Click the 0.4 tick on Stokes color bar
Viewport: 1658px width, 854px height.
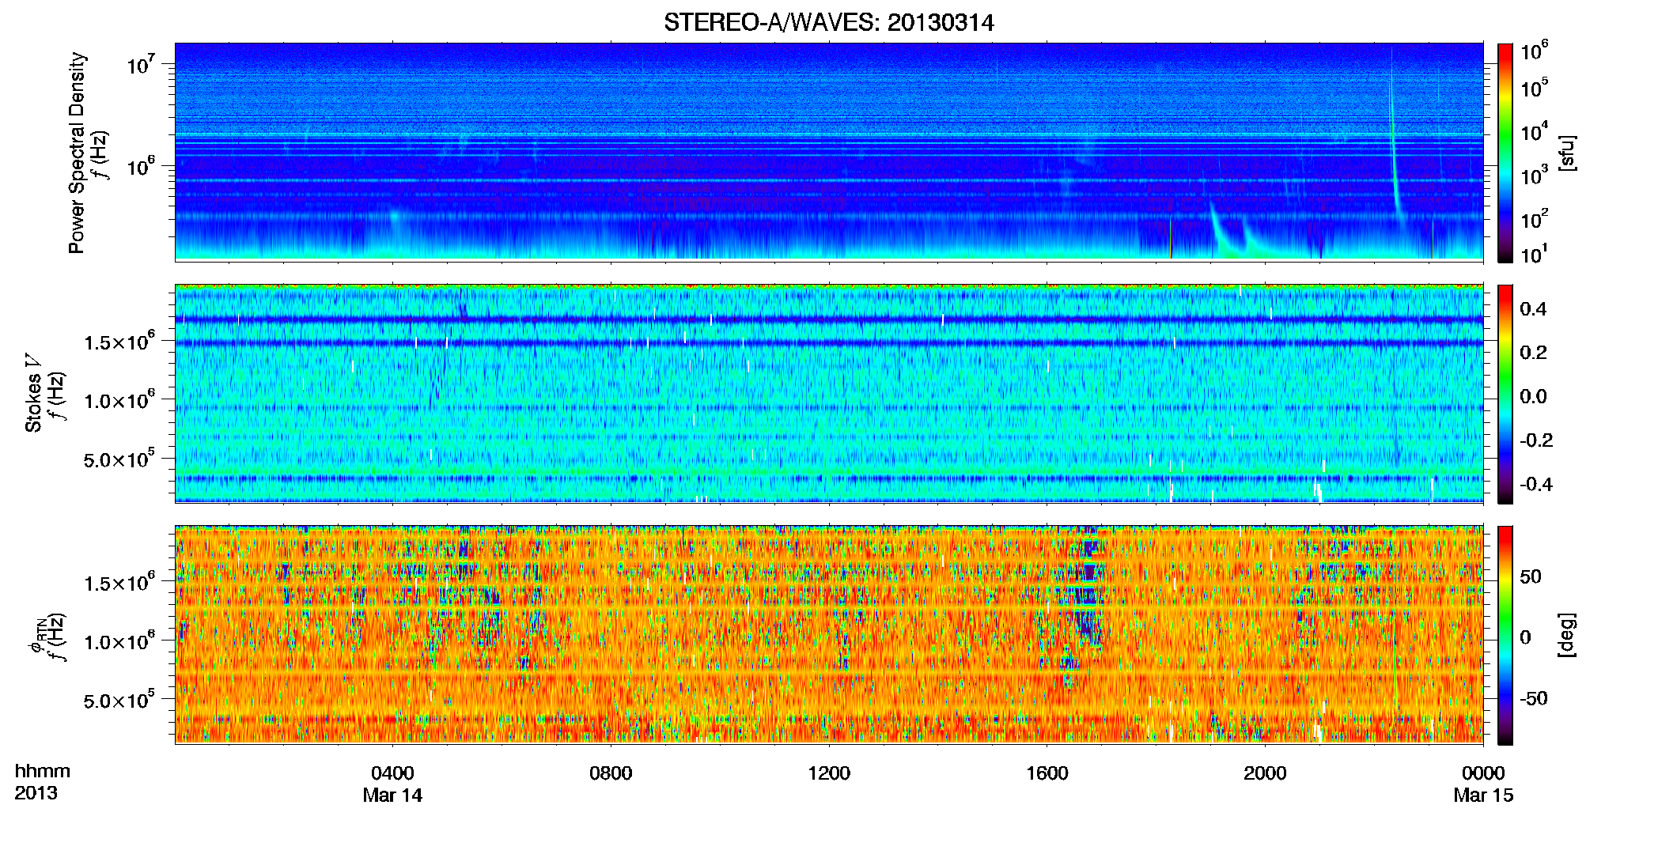pyautogui.click(x=1533, y=309)
